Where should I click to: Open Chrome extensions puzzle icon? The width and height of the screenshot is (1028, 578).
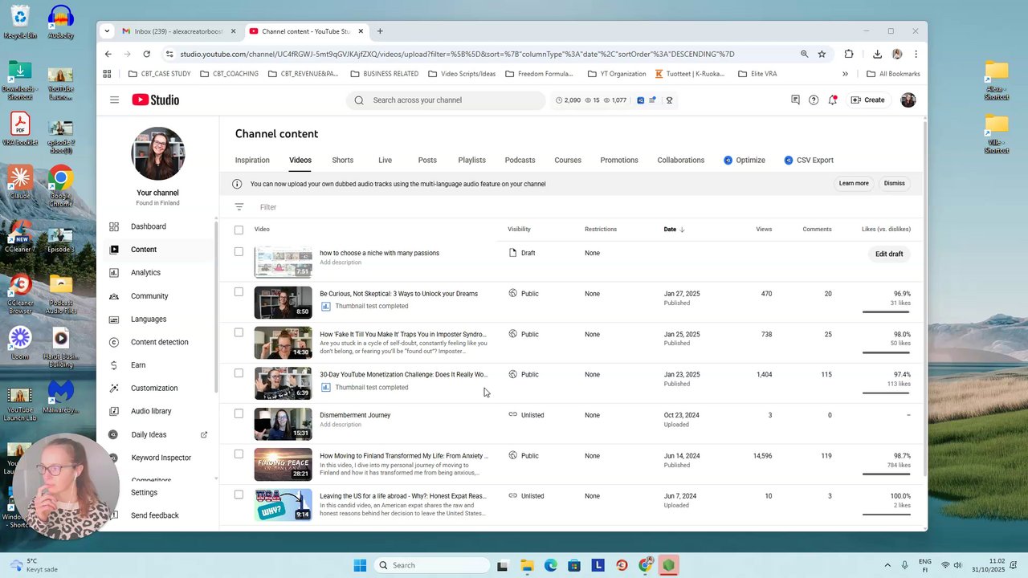tap(849, 54)
